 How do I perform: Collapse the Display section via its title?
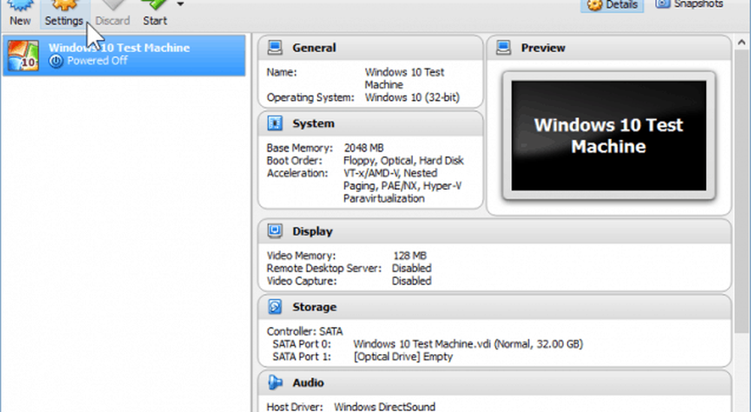312,232
